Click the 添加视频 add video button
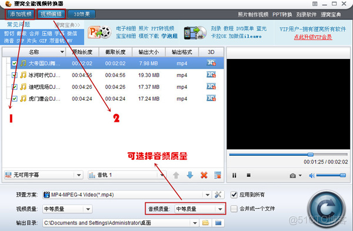353x231 pixels. 20,14
